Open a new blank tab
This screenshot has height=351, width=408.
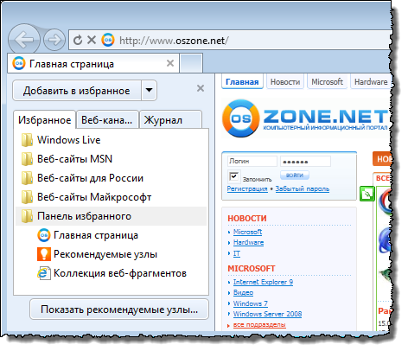tap(191, 63)
